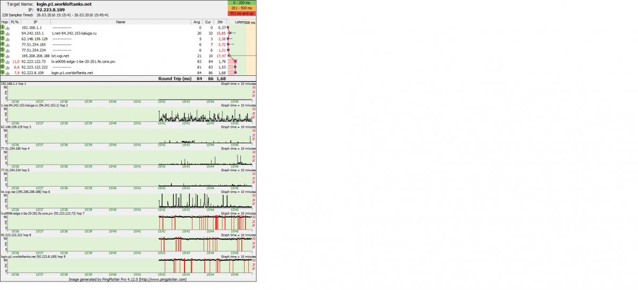Toggle the graph bars icon for 77.51.254.234 row
Viewport: 638px width, 290px height.
[7, 50]
